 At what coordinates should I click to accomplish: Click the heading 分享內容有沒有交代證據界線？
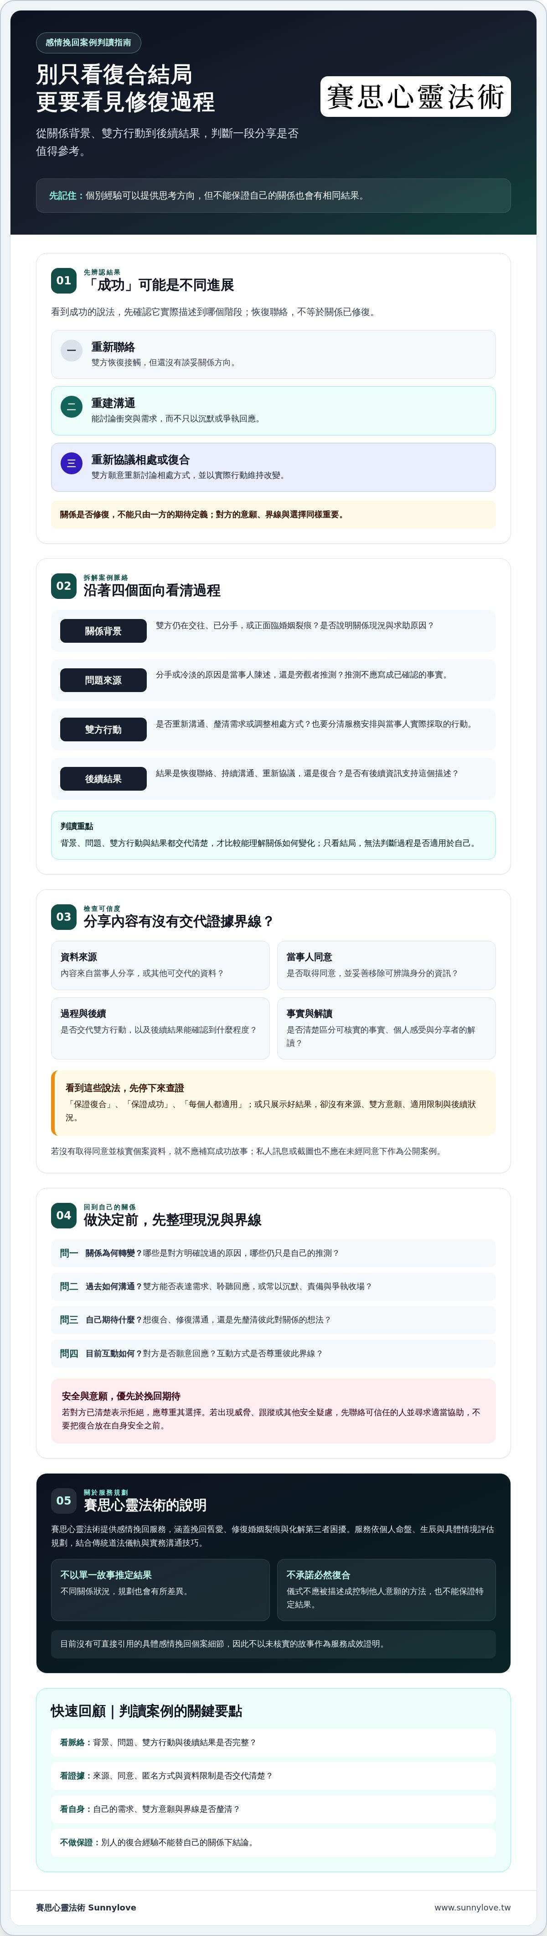[179, 921]
